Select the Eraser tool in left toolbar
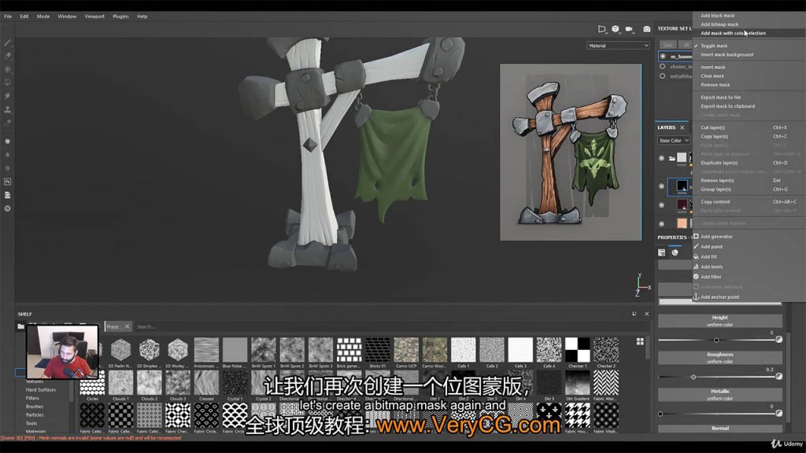The height and width of the screenshot is (453, 806). pos(8,56)
